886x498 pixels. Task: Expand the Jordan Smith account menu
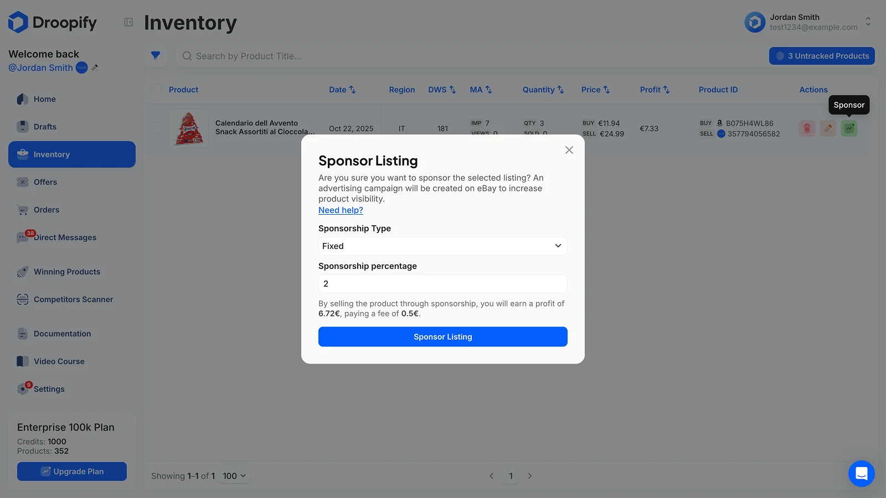pos(868,22)
